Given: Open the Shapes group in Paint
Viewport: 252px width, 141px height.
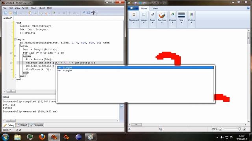Looking at the screenshot, I should point(172,17).
